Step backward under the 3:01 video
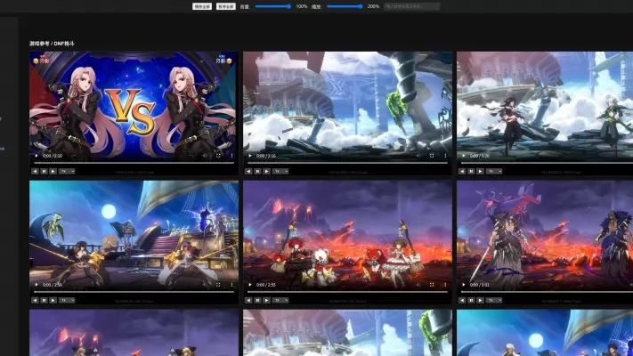 point(462,300)
